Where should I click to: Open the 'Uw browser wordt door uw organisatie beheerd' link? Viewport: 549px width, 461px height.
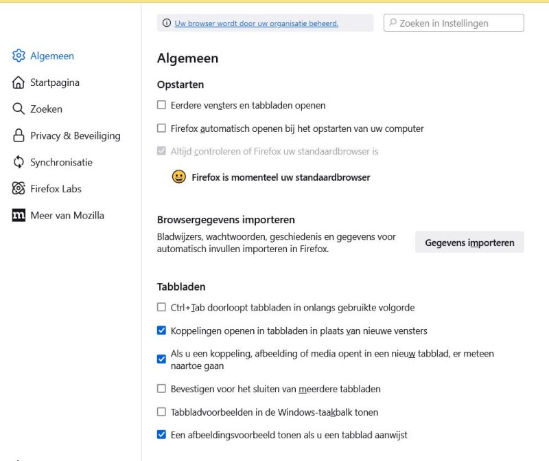pyautogui.click(x=257, y=23)
